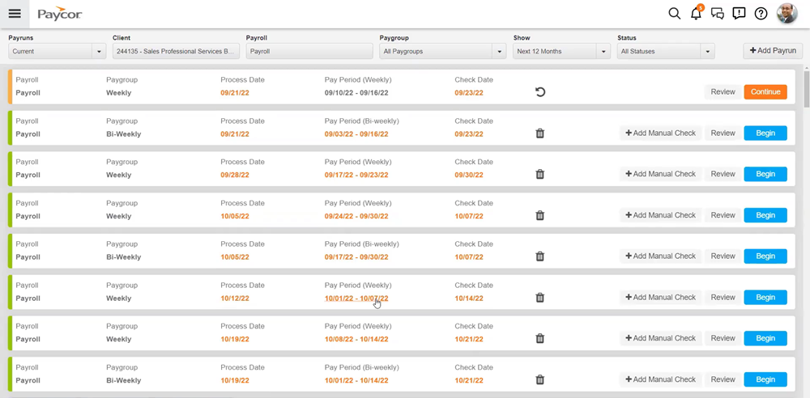Screen dimensions: 810x398
Task: Click the vertical scrollbar on the right
Action: [805, 89]
